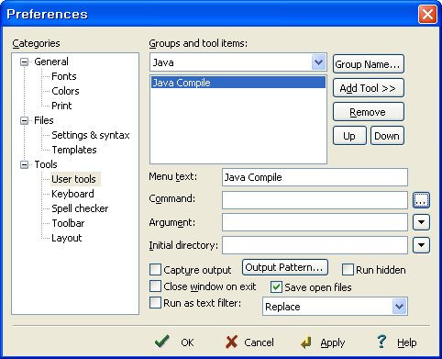This screenshot has height=359, width=442.
Task: Move tool Up in list
Action: pyautogui.click(x=349, y=136)
